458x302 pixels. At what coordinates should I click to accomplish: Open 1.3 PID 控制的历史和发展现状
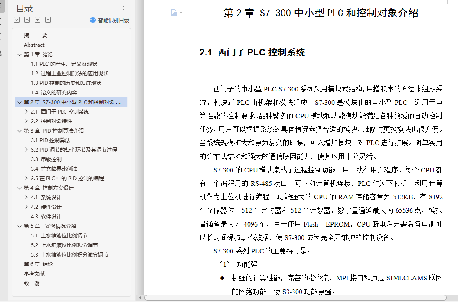point(66,83)
